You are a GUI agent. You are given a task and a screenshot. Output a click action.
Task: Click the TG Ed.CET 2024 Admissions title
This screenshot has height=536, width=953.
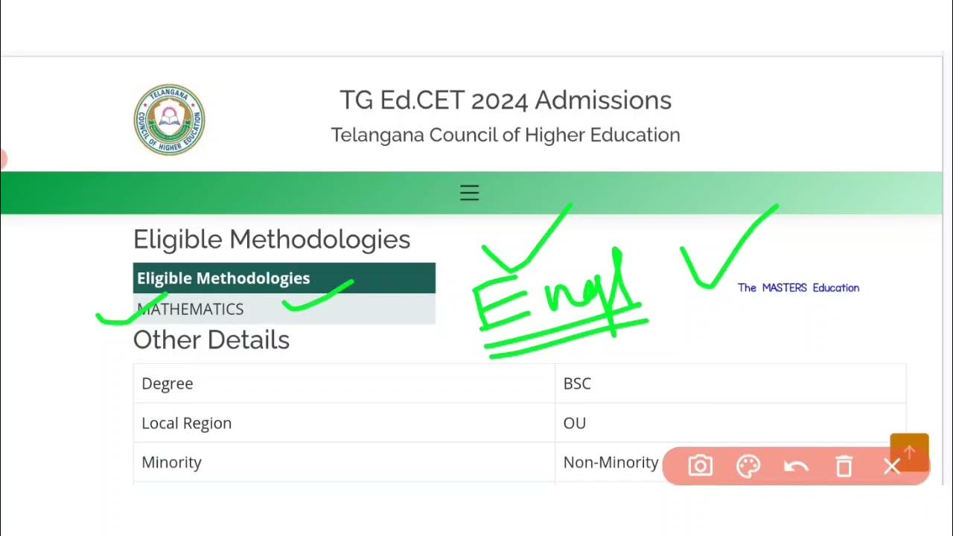click(506, 100)
